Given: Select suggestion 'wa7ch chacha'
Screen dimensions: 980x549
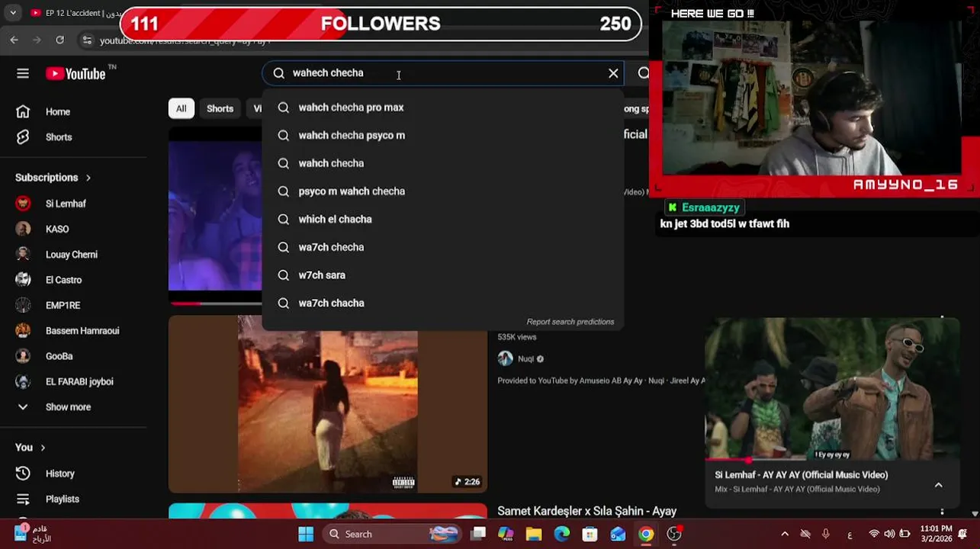Looking at the screenshot, I should (442, 303).
